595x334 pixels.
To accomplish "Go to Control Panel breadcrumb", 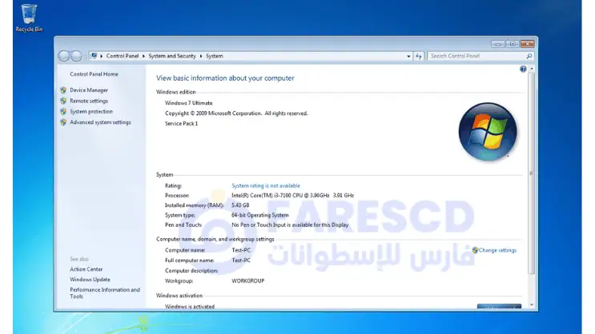I will 123,56.
